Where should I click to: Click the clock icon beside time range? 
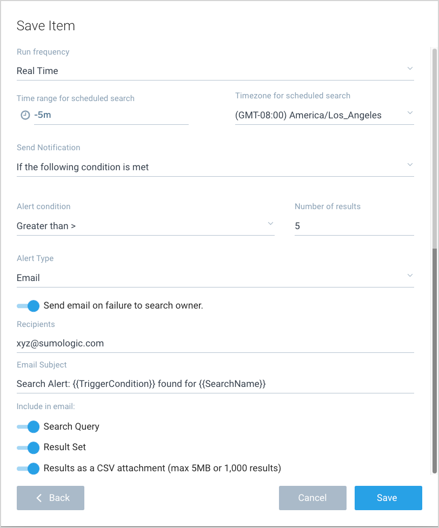25,115
